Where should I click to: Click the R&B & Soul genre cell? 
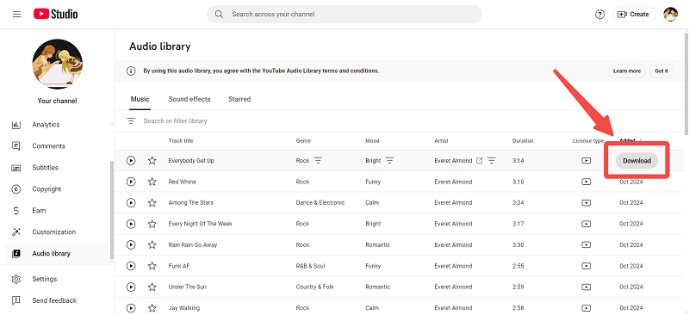310,266
